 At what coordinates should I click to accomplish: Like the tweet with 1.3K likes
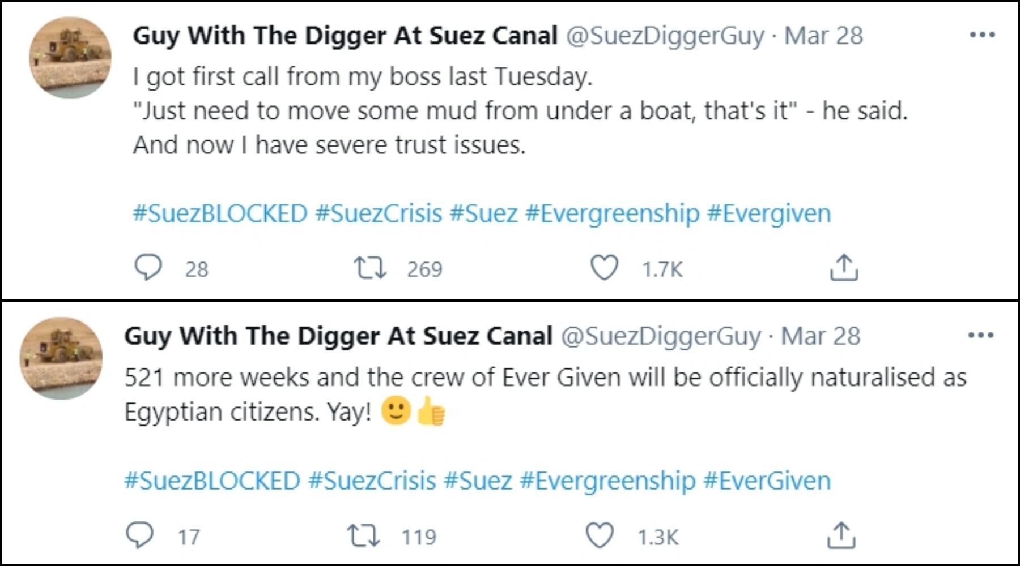tap(600, 535)
